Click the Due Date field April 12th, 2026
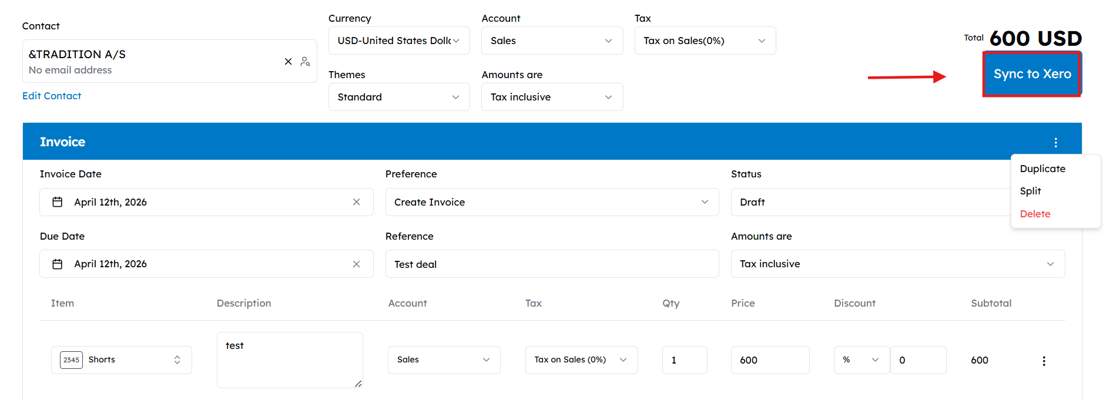 (206, 264)
